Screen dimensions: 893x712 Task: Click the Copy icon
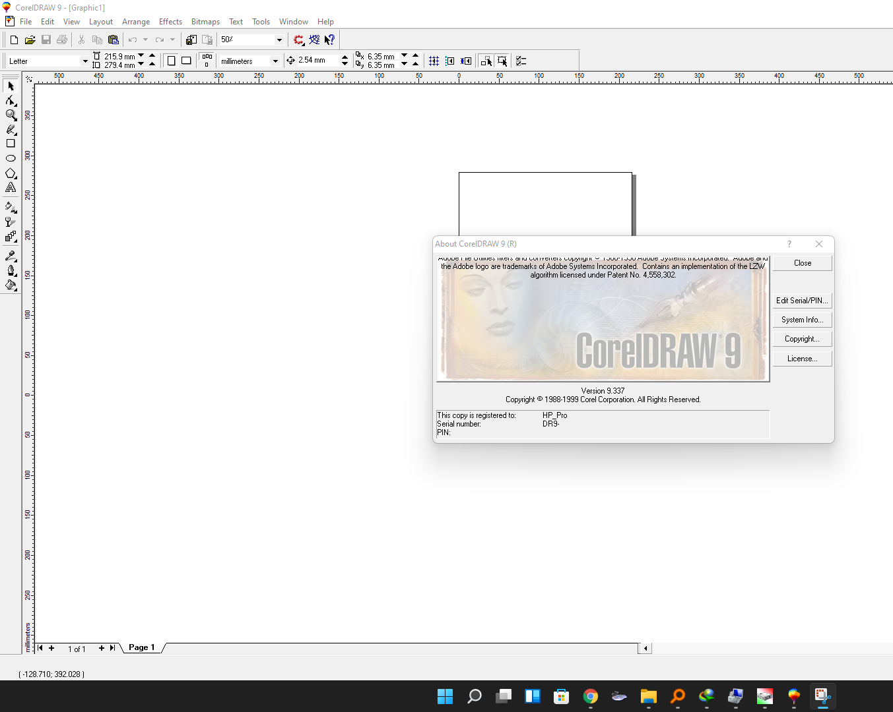click(x=97, y=40)
